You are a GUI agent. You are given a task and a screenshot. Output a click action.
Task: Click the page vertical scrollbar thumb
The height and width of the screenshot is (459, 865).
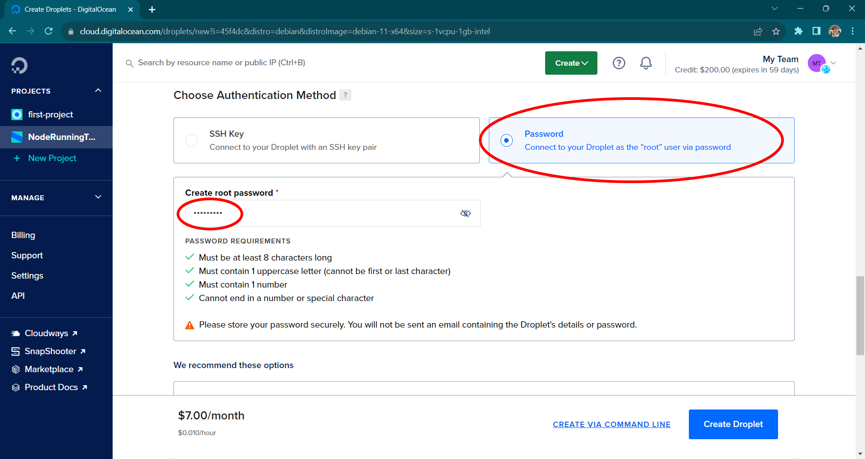(x=860, y=316)
